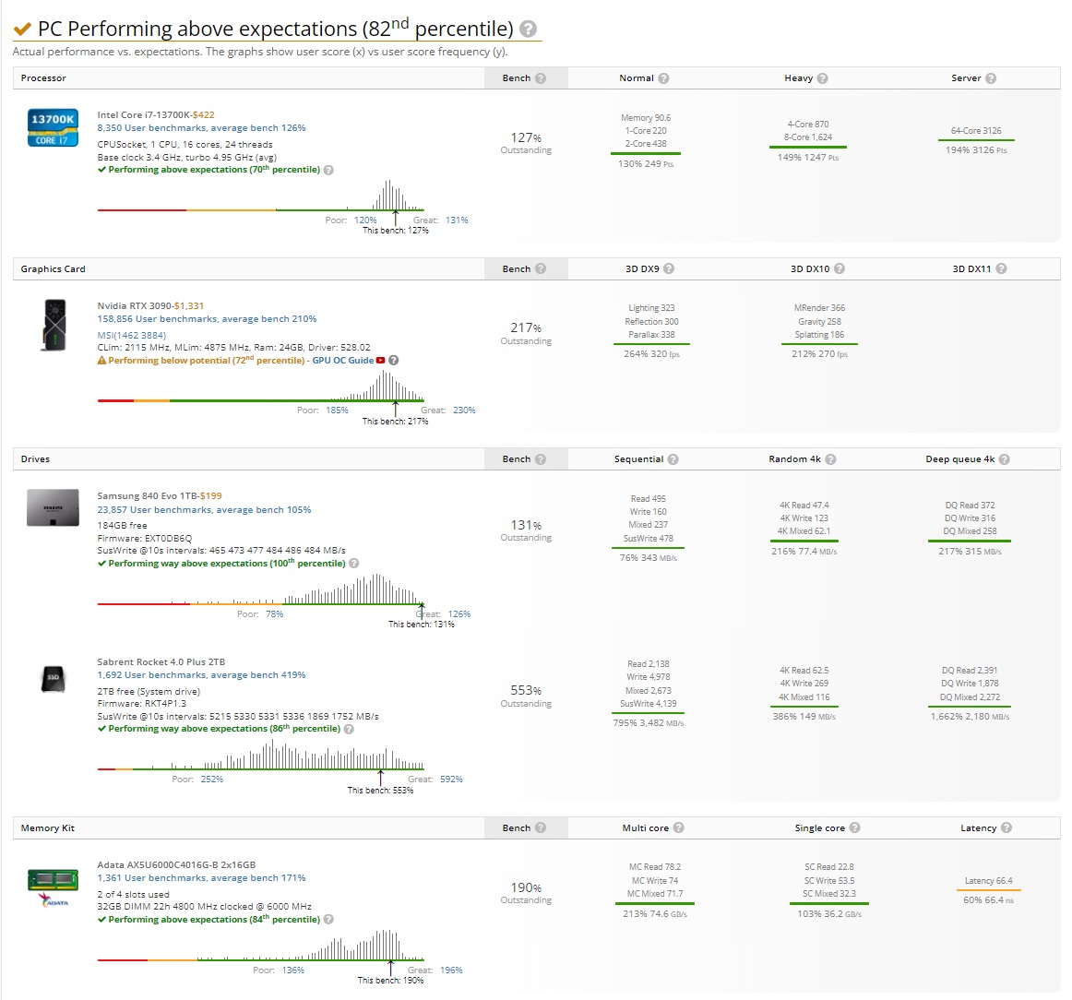The width and height of the screenshot is (1072, 1000).
Task: Click help icon beside Normal column header
Action: coord(664,77)
